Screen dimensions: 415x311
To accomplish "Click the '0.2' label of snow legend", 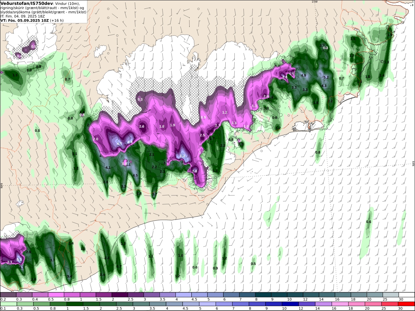I will [x=3, y=299].
